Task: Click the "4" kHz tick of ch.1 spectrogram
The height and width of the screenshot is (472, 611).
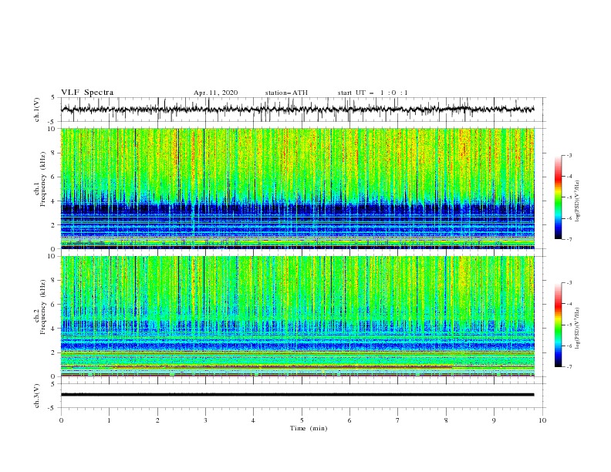Action: pos(55,201)
